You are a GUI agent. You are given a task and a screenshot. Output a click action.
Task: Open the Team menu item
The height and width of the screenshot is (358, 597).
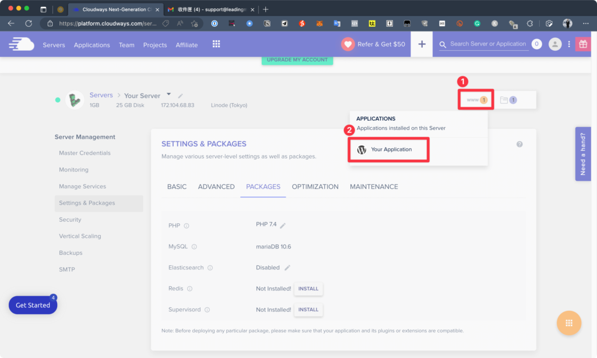(x=127, y=45)
